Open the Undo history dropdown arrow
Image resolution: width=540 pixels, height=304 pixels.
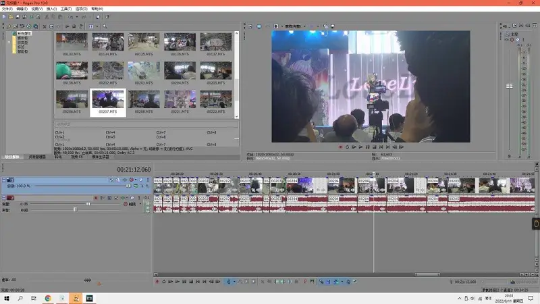point(77,16)
